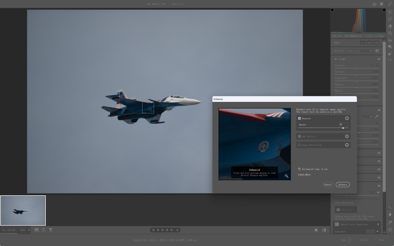Click zoom-out magnifier in Enhance preview

coord(286,176)
